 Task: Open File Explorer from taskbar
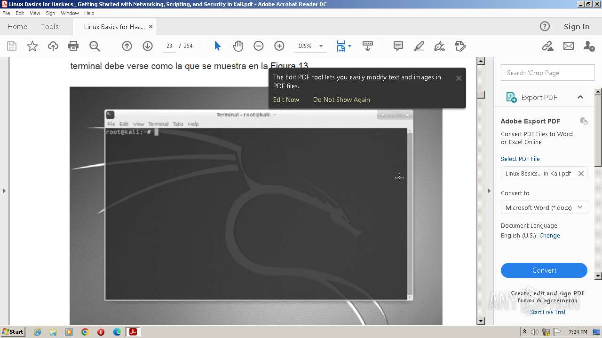click(53, 332)
